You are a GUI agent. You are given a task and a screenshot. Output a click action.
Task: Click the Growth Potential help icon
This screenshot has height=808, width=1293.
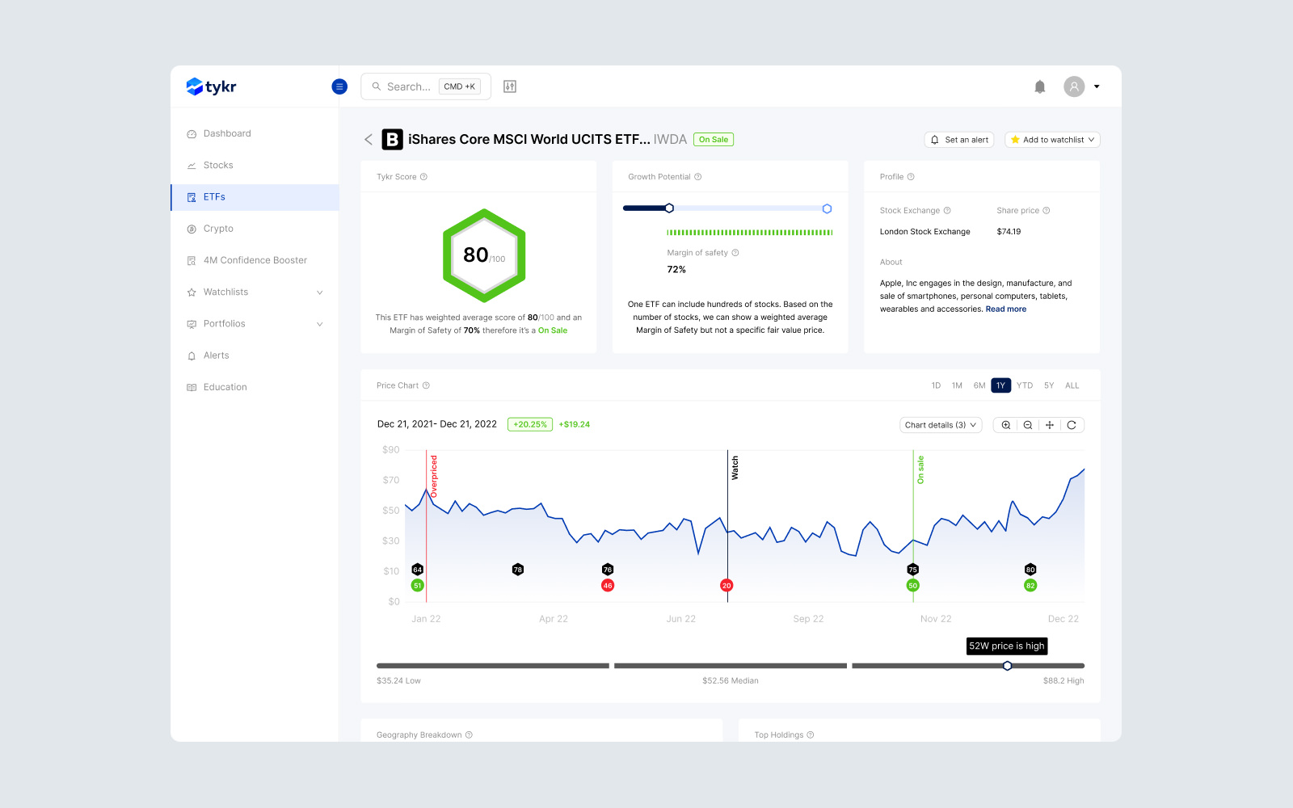click(698, 177)
